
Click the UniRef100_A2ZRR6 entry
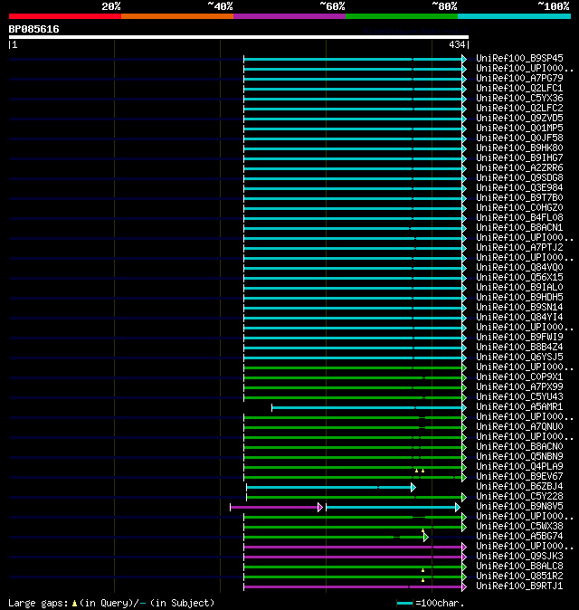click(x=519, y=168)
